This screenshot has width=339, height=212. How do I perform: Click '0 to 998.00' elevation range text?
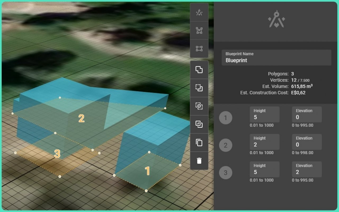[303, 153]
